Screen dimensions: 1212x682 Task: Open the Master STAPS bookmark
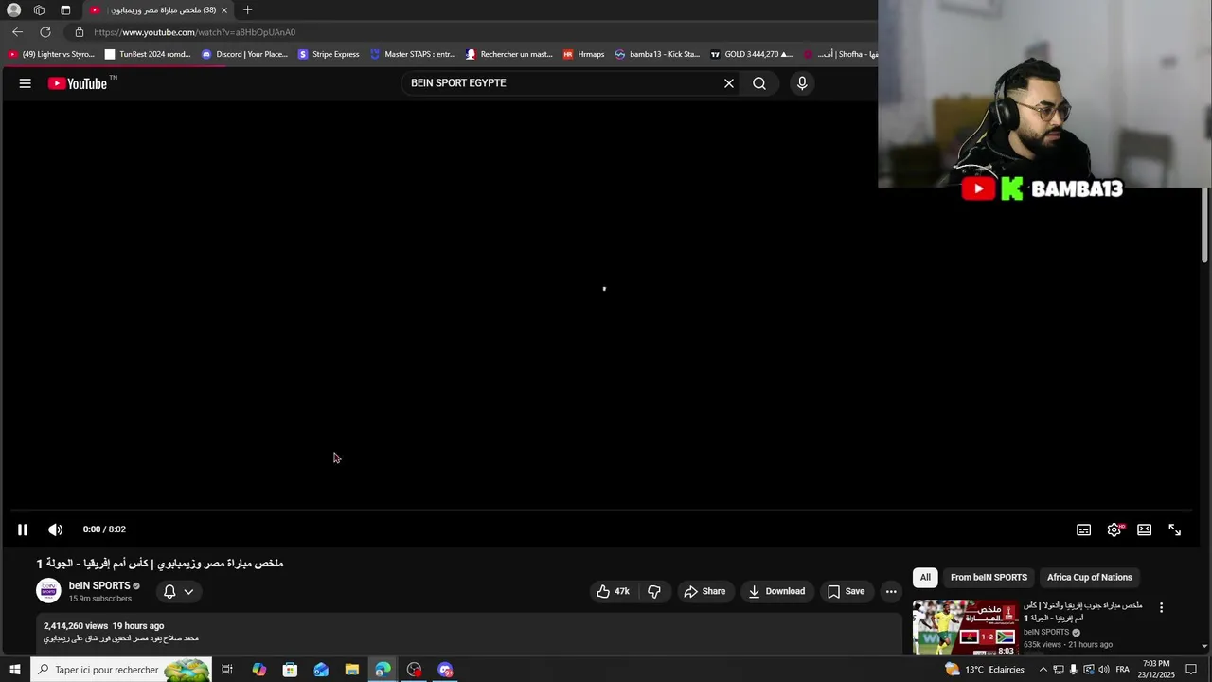tap(413, 54)
